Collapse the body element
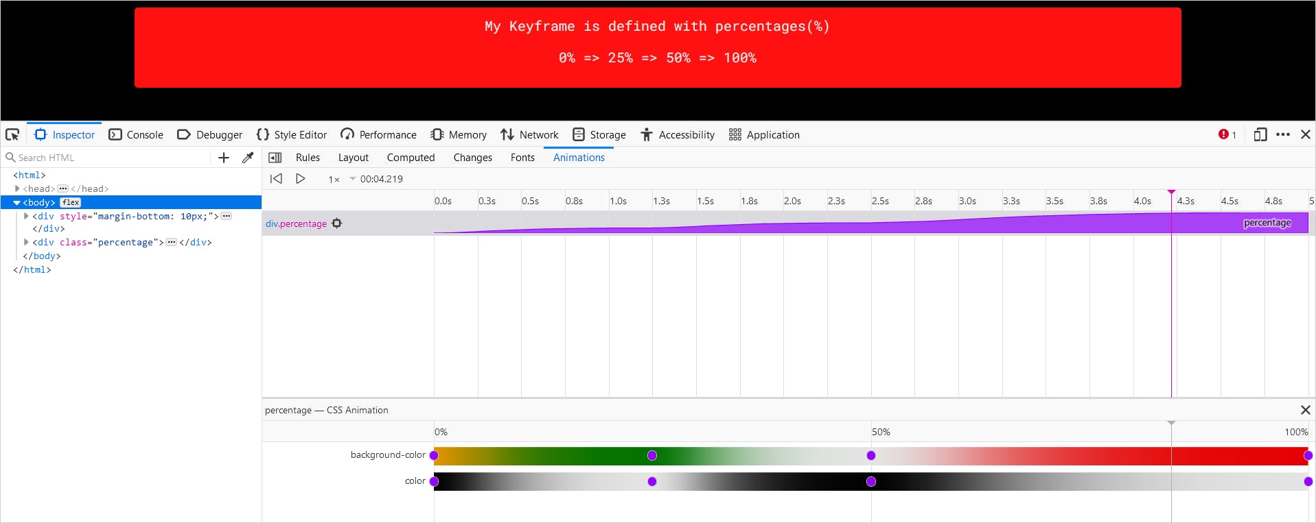1316x523 pixels. pos(17,202)
